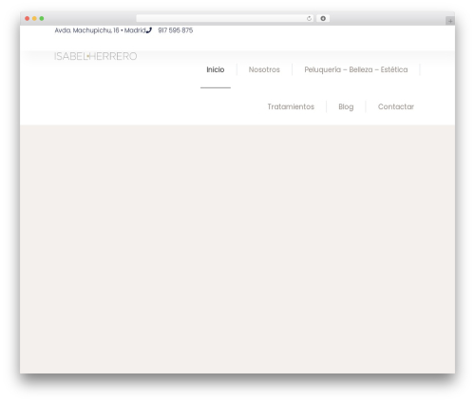Reload the page using the refresh icon
475x402 pixels.
[x=309, y=19]
